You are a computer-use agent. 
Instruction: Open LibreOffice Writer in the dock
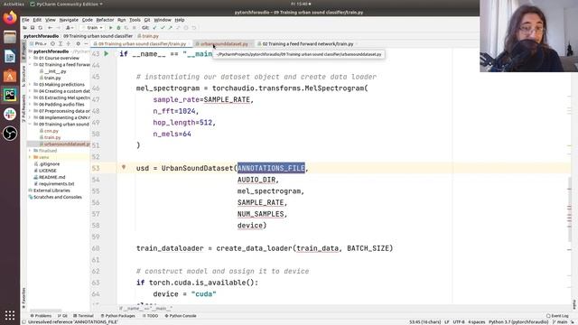click(10, 56)
